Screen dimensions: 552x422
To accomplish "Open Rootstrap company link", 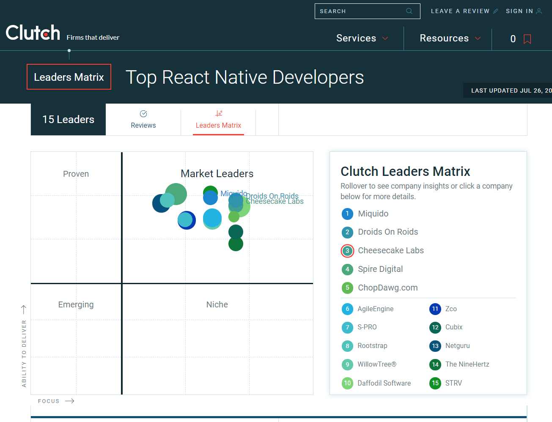I will click(x=372, y=345).
